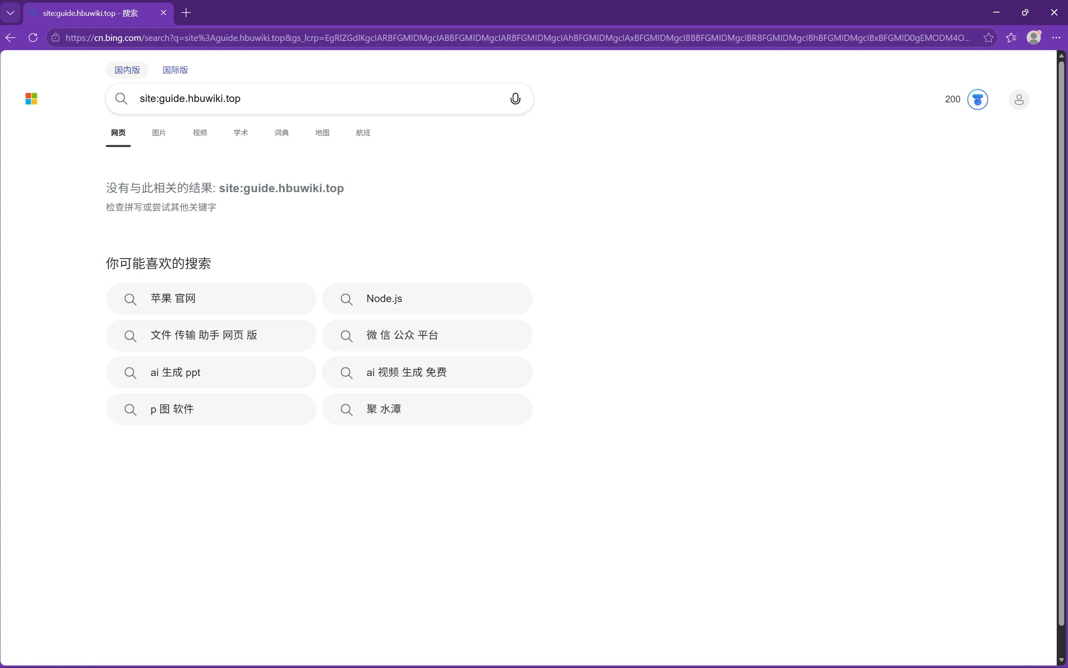Select the 网页 results tab
The width and height of the screenshot is (1068, 668).
pyautogui.click(x=118, y=133)
